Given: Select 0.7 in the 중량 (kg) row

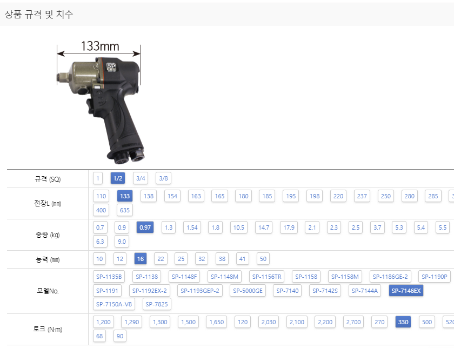Looking at the screenshot, I should pyautogui.click(x=100, y=227).
